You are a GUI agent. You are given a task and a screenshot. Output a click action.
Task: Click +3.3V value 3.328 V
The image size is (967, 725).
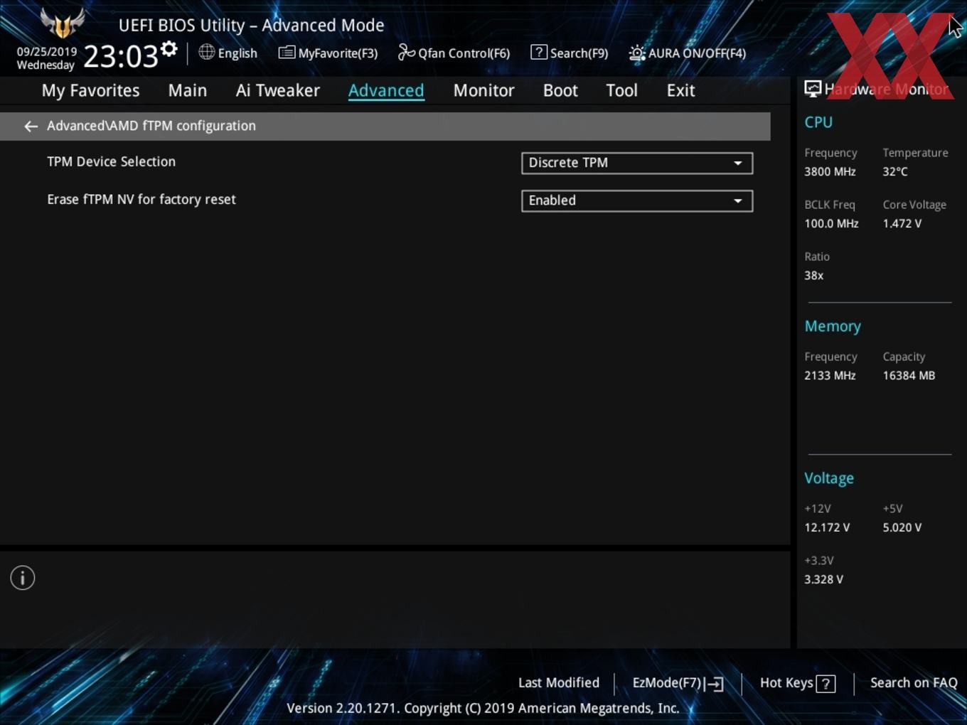823,579
